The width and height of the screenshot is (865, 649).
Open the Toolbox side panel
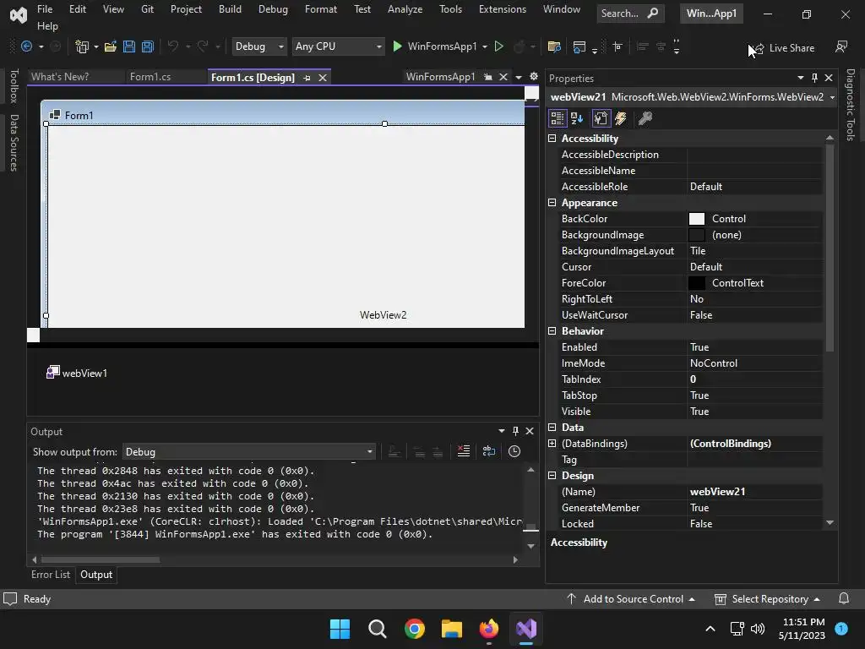coord(14,86)
